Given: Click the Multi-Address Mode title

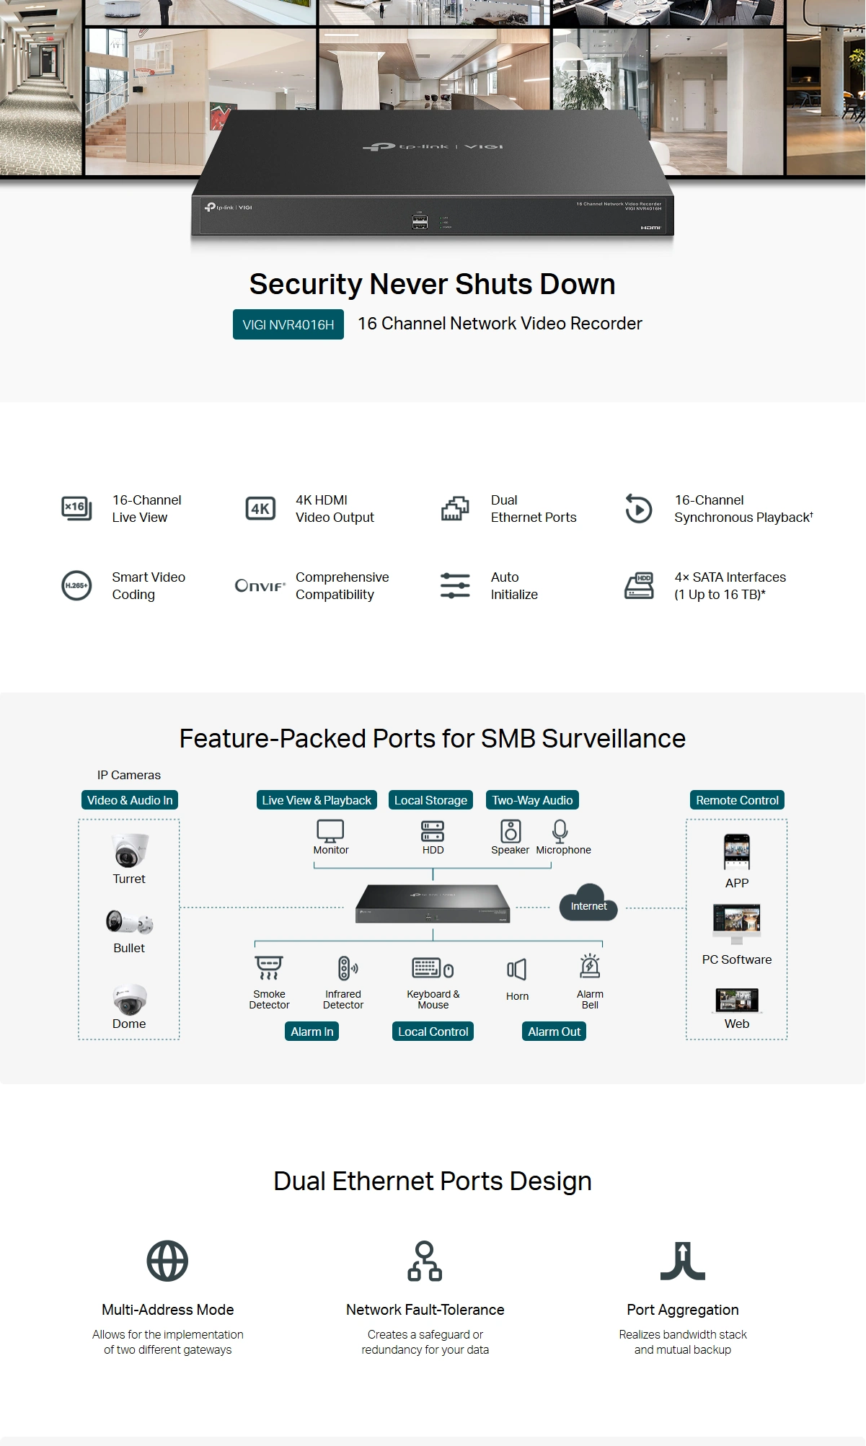Looking at the screenshot, I should pos(168,1310).
